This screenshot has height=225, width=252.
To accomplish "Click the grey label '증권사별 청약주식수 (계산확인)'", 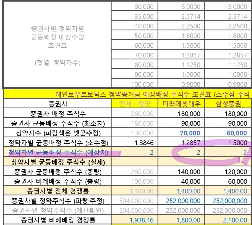I will pos(57,210).
